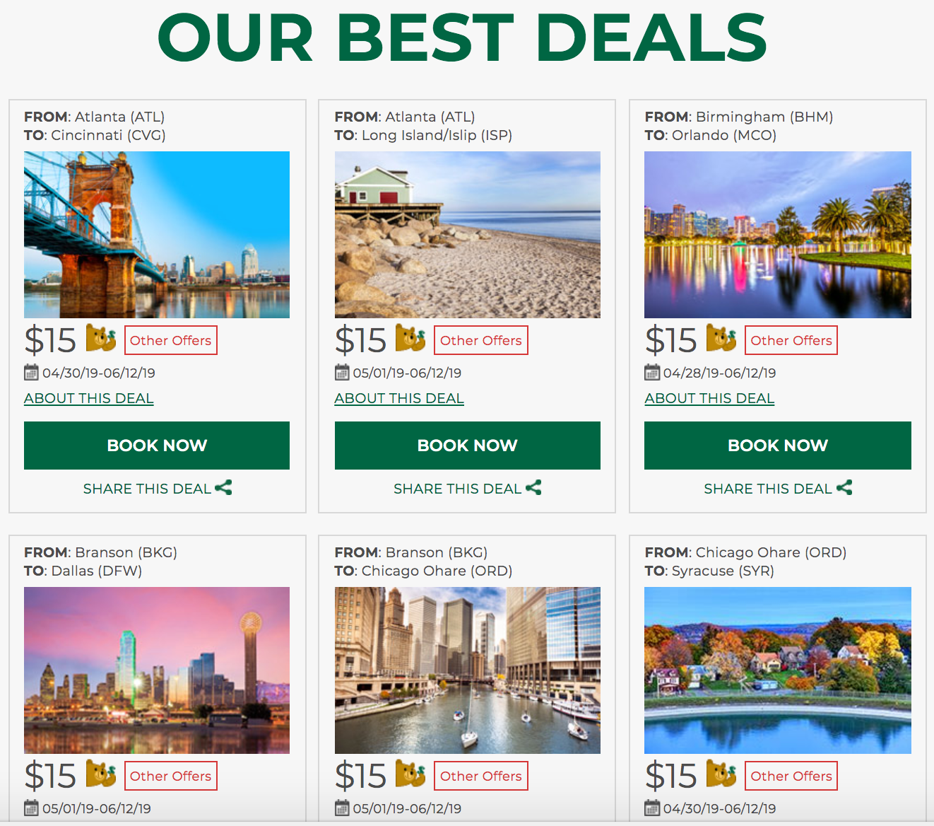The image size is (934, 826).
Task: Click share icon on Cincinnati deal
Action: coord(223,487)
